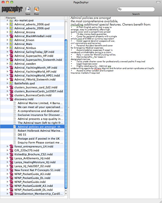Click the toolbar toggle pill button
Screen dimensions: 162x203
pyautogui.click(x=158, y=2)
